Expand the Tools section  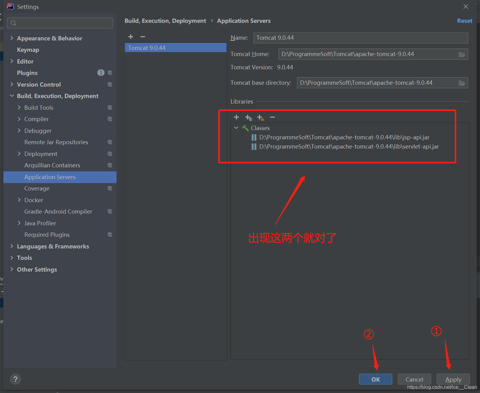pos(12,258)
